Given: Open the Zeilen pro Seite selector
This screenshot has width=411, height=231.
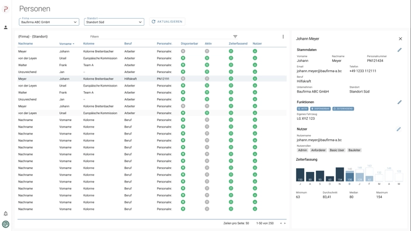Looking at the screenshot, I should click(236, 223).
